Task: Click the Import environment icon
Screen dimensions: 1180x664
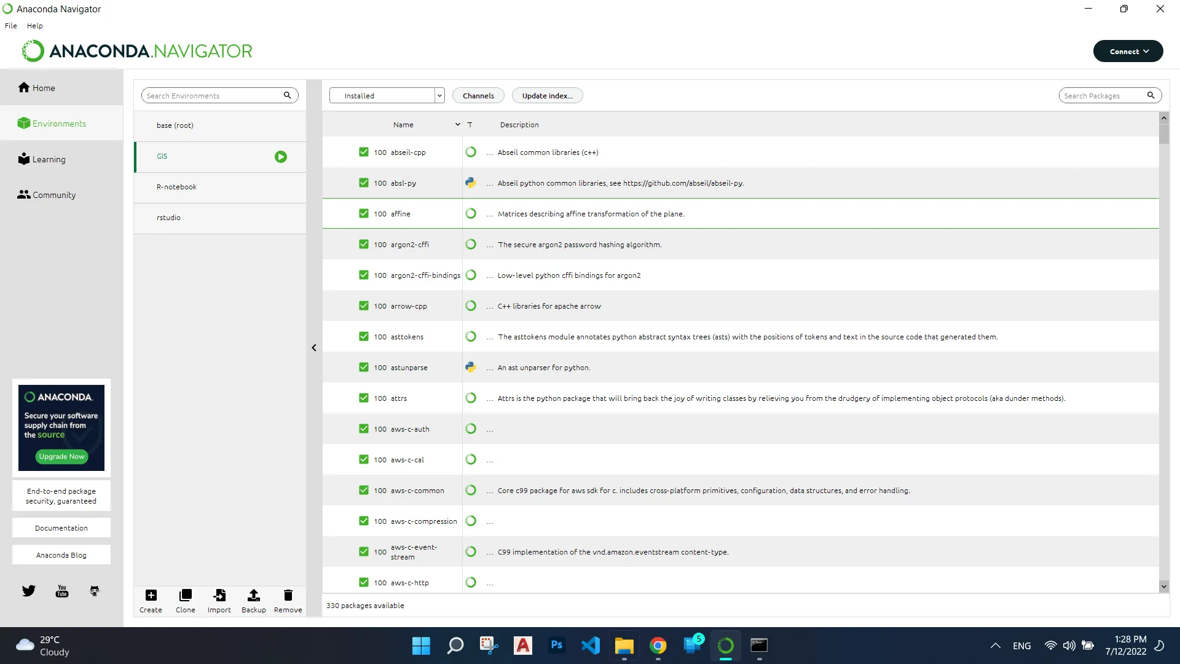Action: pos(219,595)
